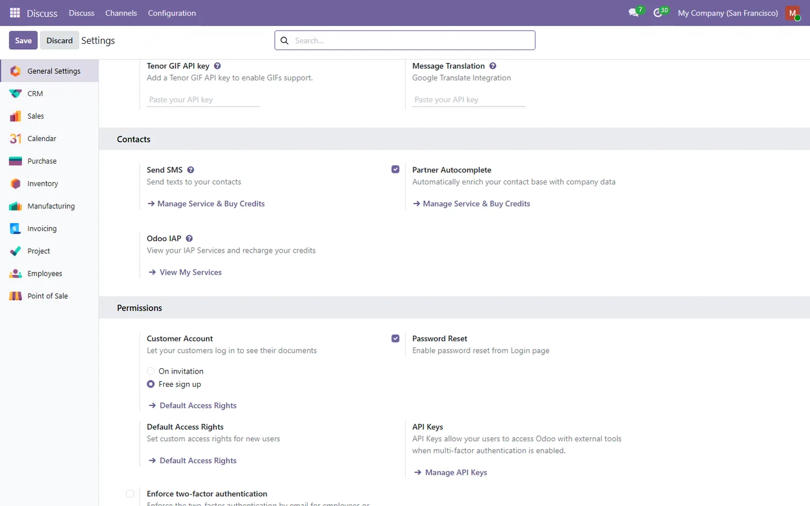Open the apps grid menu icon

point(15,13)
